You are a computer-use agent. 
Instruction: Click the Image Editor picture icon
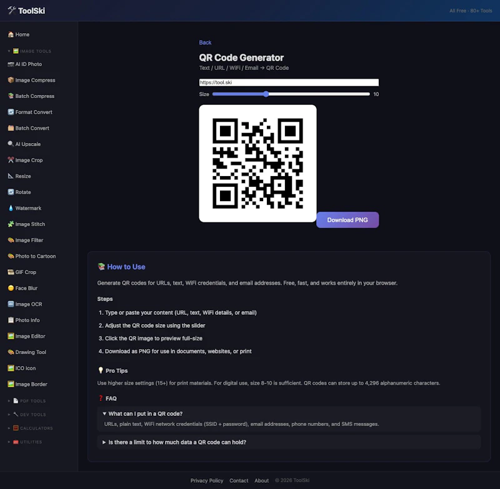[11, 336]
